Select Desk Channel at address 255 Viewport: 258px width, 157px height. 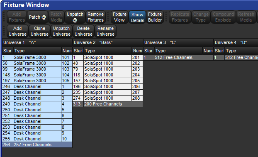pos(37,139)
